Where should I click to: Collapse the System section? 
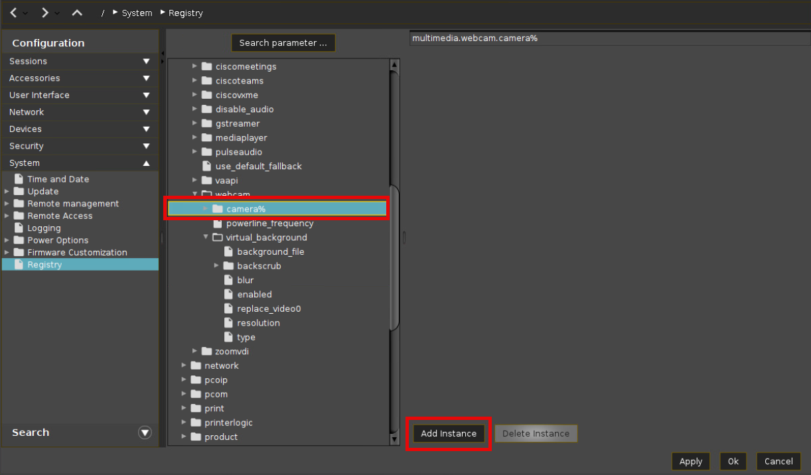146,163
